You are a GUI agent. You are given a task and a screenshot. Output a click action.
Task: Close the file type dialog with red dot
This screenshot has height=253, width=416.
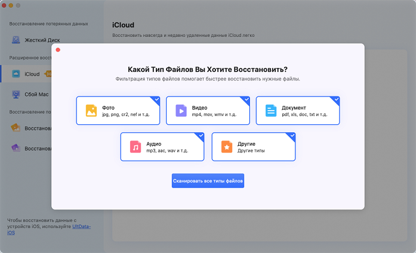tap(58, 50)
